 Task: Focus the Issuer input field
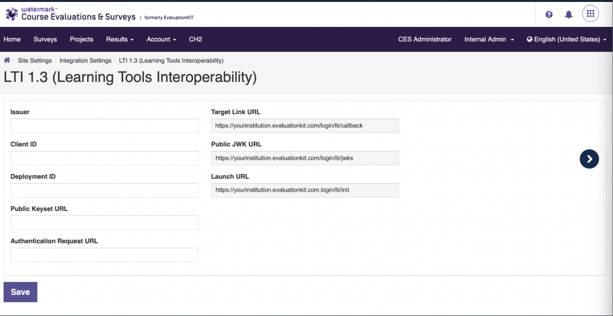pyautogui.click(x=104, y=126)
